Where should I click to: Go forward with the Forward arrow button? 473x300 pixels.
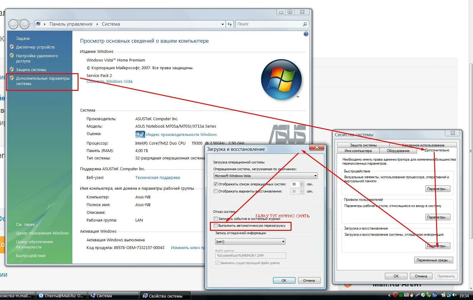click(24, 24)
